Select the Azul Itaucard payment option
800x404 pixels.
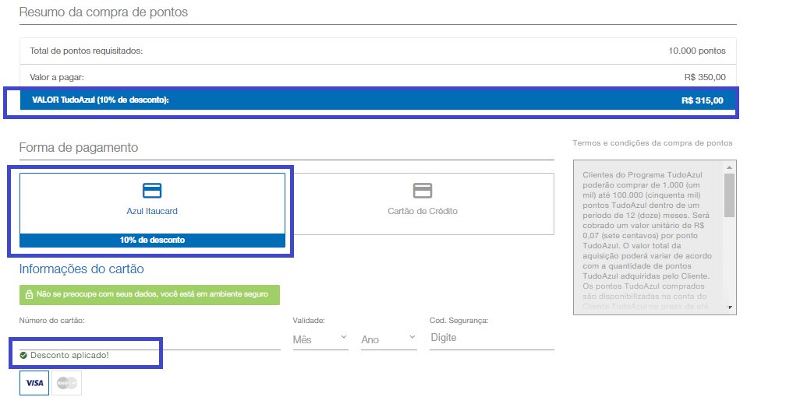tap(152, 210)
